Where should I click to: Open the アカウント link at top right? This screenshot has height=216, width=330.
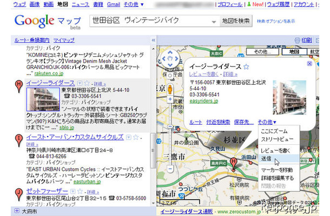pyautogui.click(x=303, y=4)
